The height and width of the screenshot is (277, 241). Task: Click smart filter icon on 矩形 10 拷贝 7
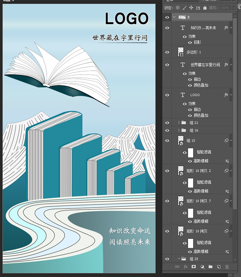tap(226, 201)
